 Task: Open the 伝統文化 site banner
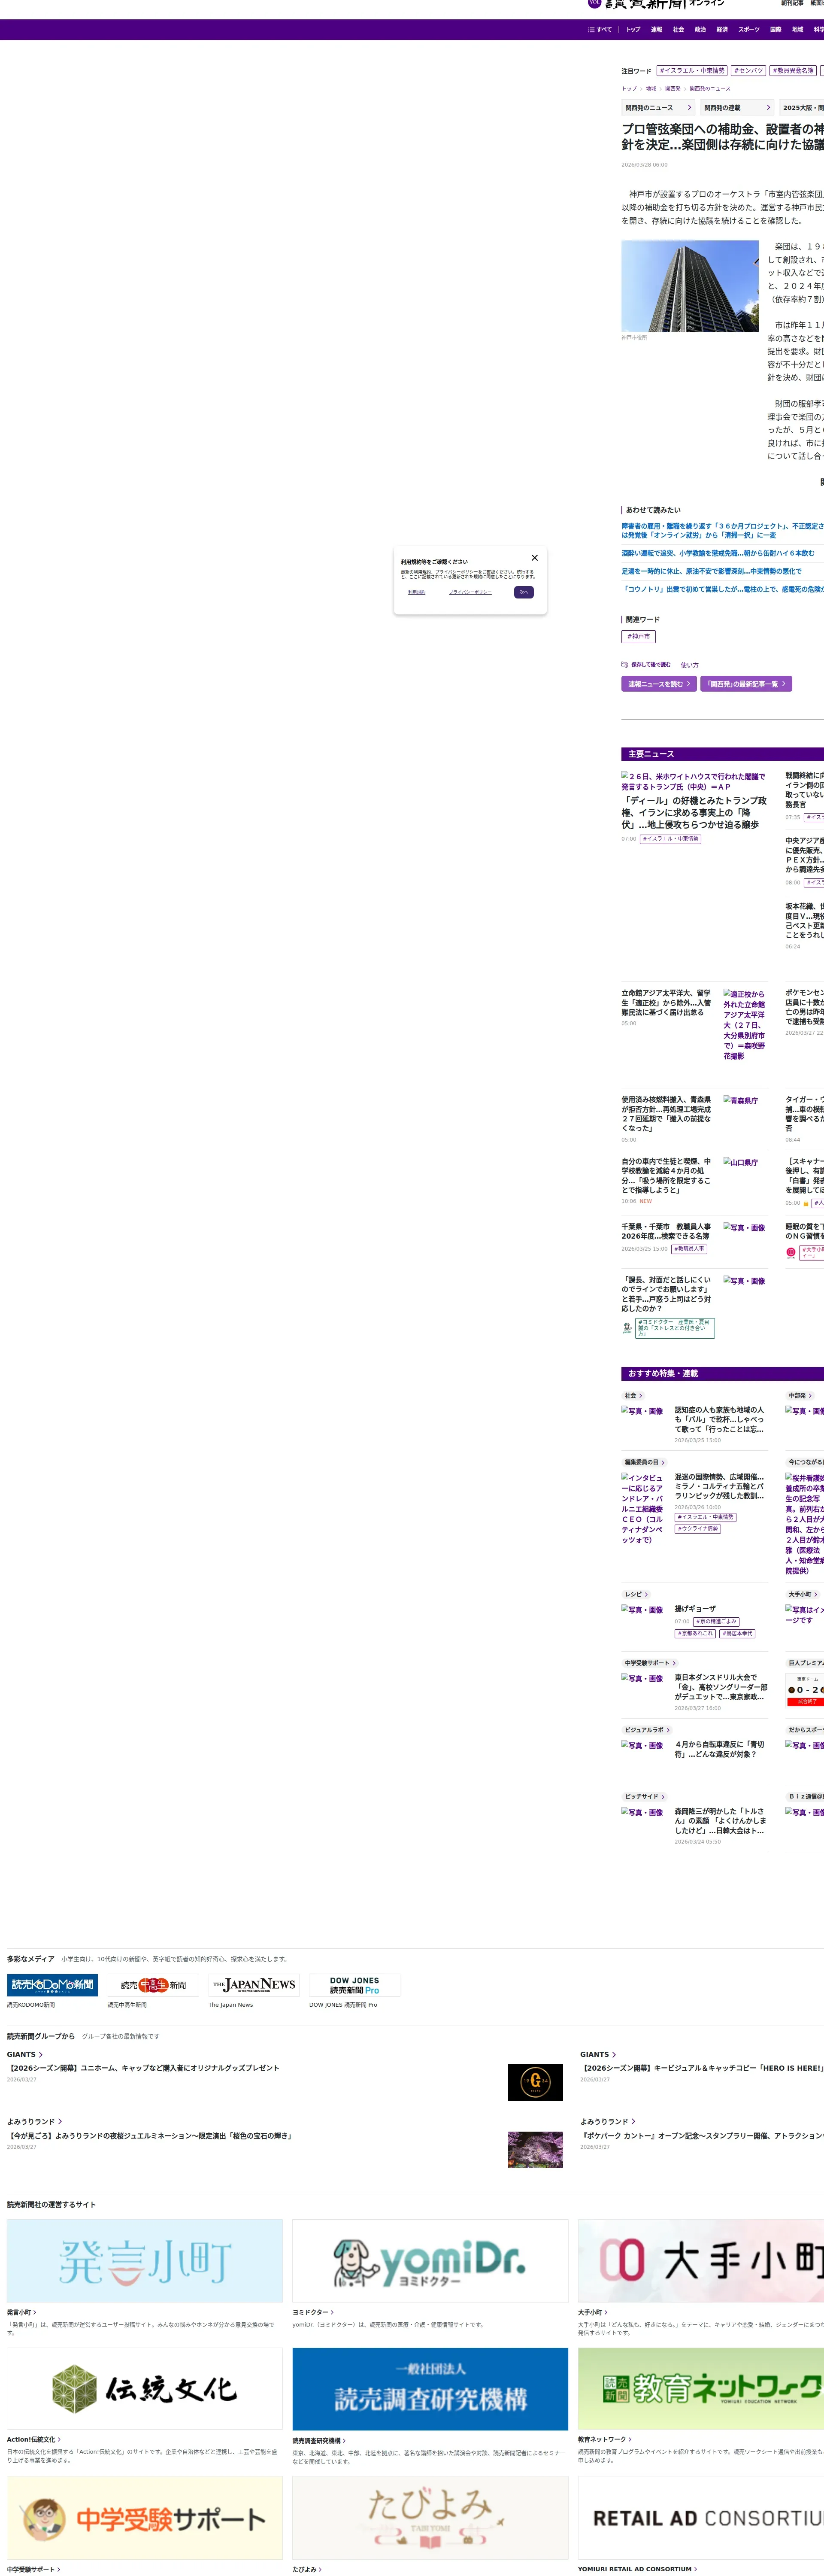[145, 2389]
